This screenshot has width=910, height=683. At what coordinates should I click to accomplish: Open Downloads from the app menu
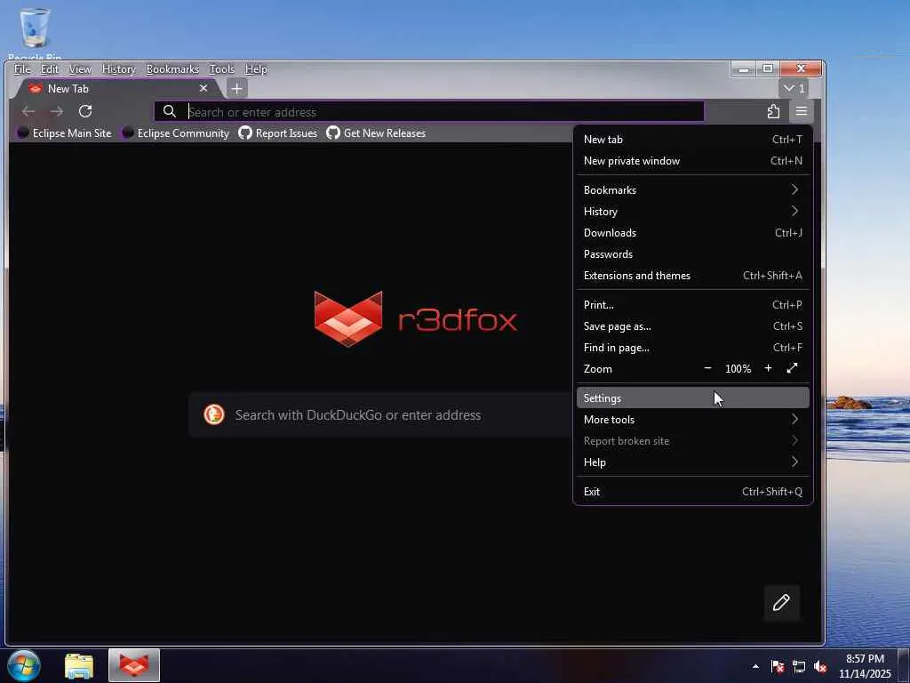pos(692,233)
